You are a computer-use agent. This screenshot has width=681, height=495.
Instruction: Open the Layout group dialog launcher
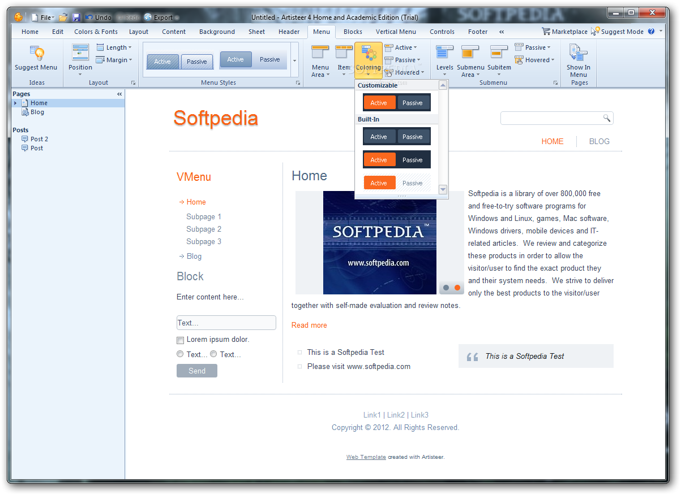134,83
